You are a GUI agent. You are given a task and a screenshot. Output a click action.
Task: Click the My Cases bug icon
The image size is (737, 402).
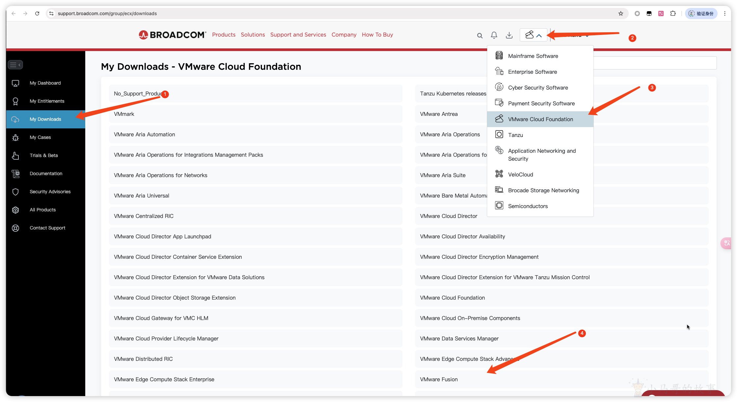[x=15, y=138]
